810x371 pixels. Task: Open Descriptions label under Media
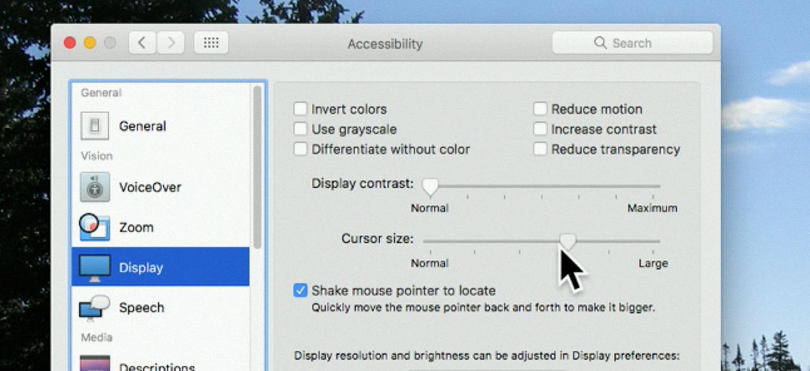(157, 367)
